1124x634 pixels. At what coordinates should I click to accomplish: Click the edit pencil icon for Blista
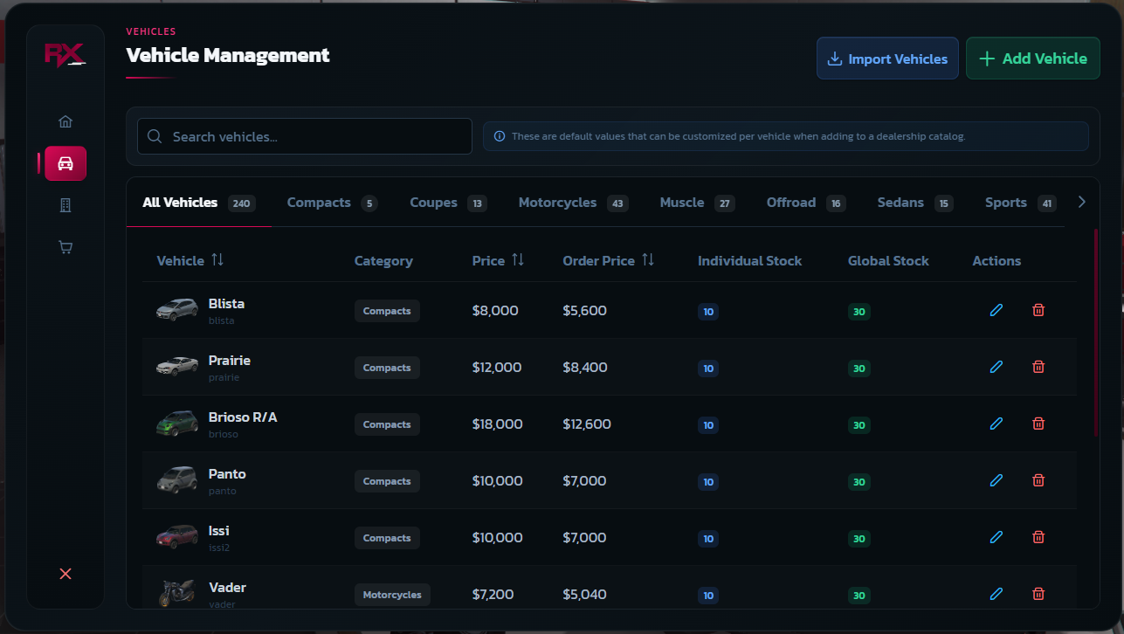(996, 310)
